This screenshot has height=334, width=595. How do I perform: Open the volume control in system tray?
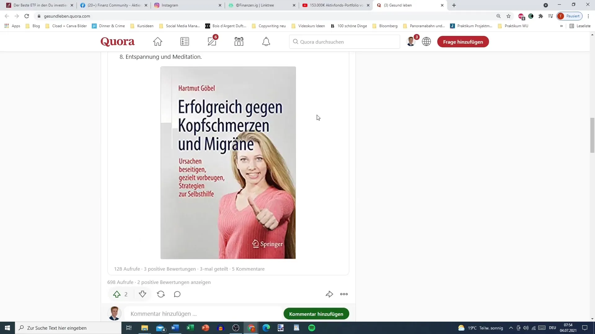tap(526, 328)
